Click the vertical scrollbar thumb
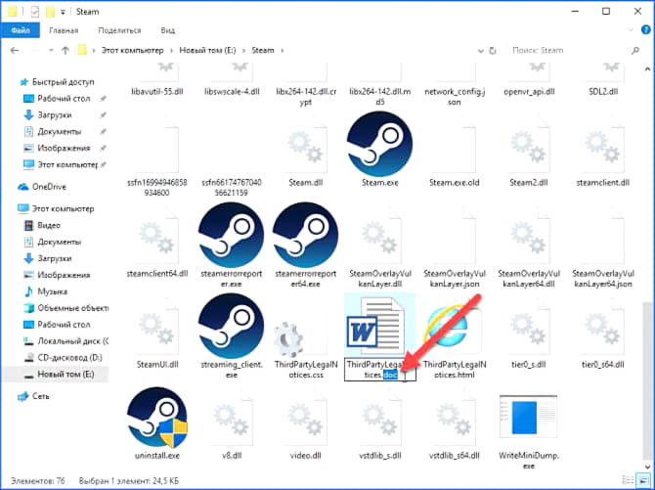This screenshot has height=490, width=655. click(647, 379)
